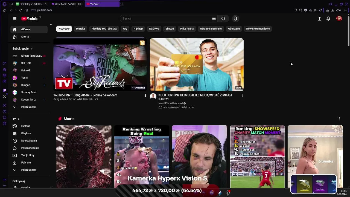Open the AI assistant toolbar icon
Viewport: 350px width, 197px height.
click(x=339, y=10)
